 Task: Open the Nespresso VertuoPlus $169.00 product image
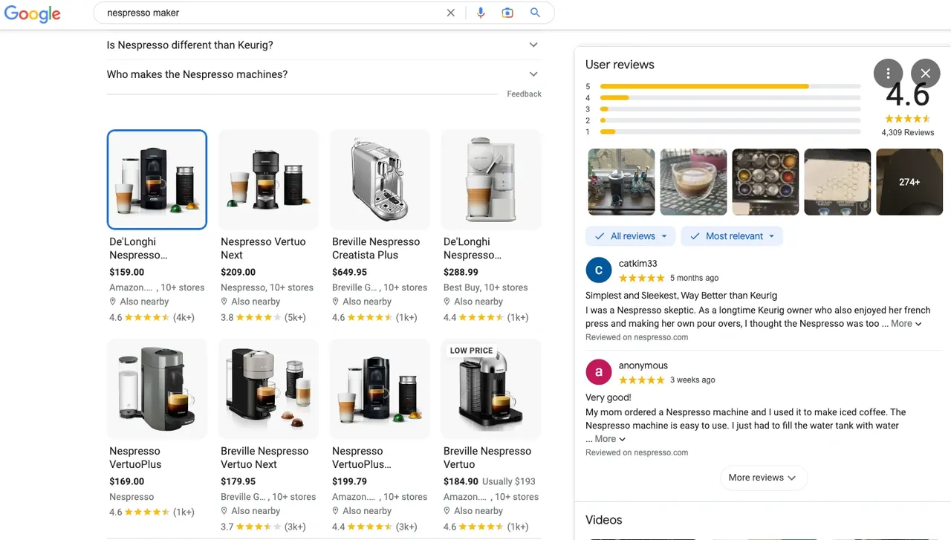point(157,389)
